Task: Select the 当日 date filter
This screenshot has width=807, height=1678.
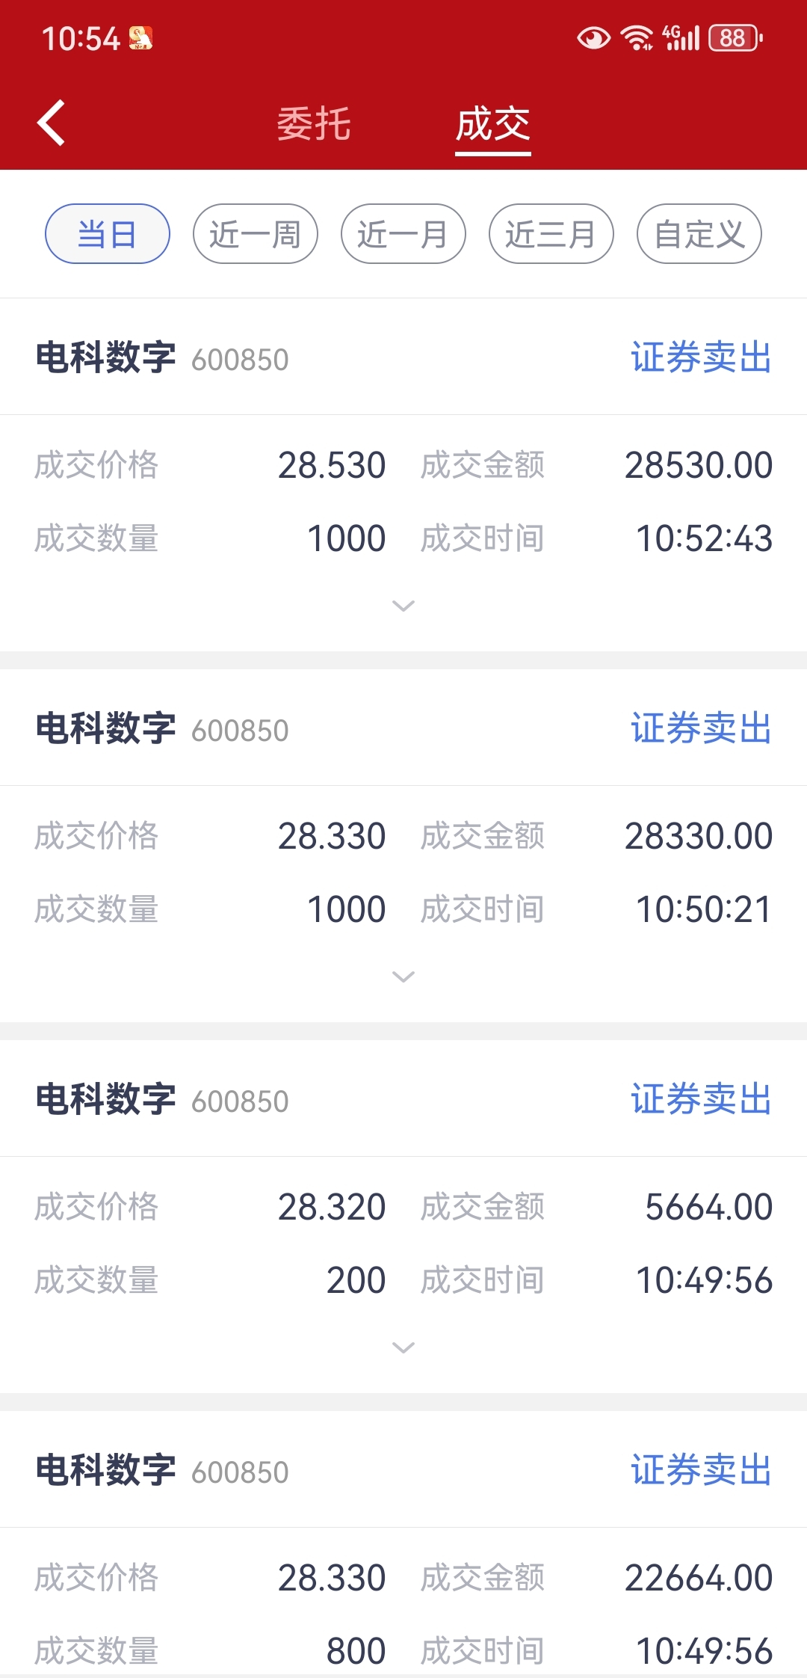Action: point(108,234)
